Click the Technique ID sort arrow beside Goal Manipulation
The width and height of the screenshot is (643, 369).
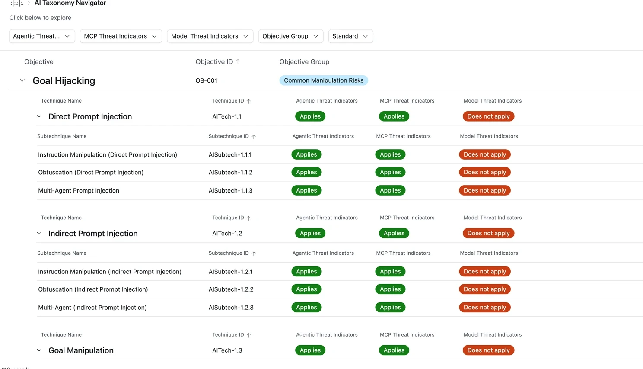tap(249, 334)
